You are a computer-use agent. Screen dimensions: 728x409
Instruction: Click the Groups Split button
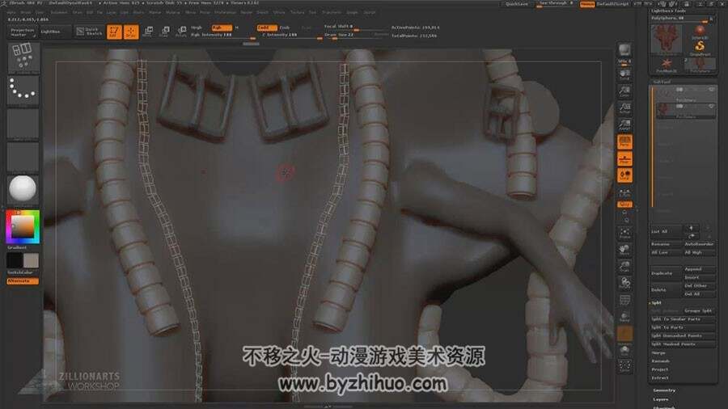[699, 310]
